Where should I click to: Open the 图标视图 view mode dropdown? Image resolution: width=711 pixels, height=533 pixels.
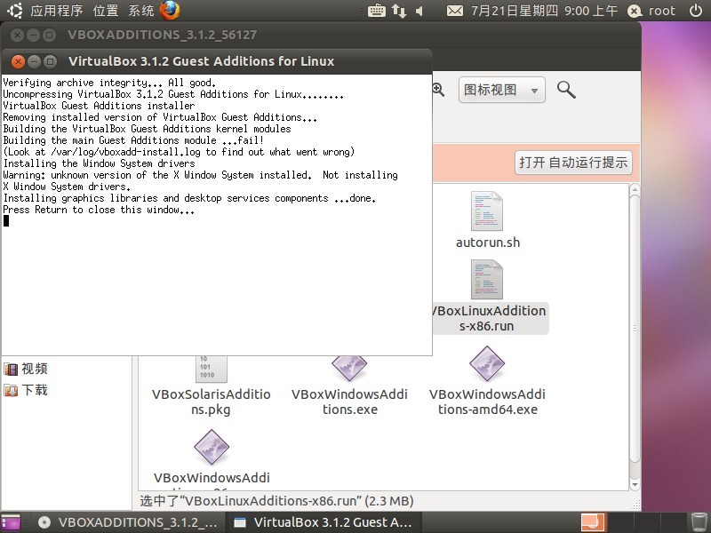click(x=501, y=90)
